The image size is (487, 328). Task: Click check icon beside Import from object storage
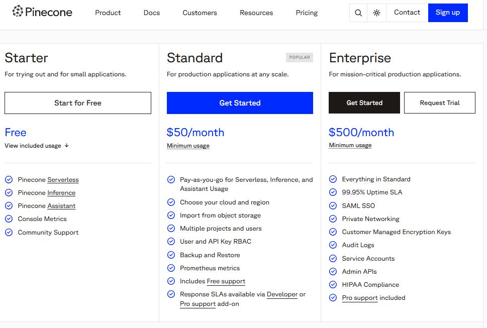pyautogui.click(x=171, y=215)
